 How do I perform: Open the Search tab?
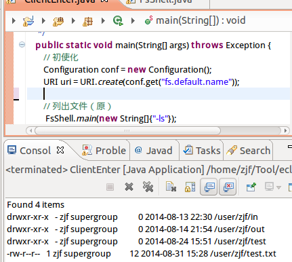tap(249, 151)
